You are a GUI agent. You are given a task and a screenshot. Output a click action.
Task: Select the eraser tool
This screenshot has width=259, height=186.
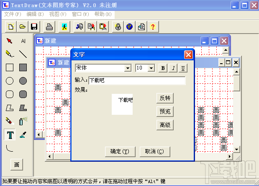click(10, 121)
